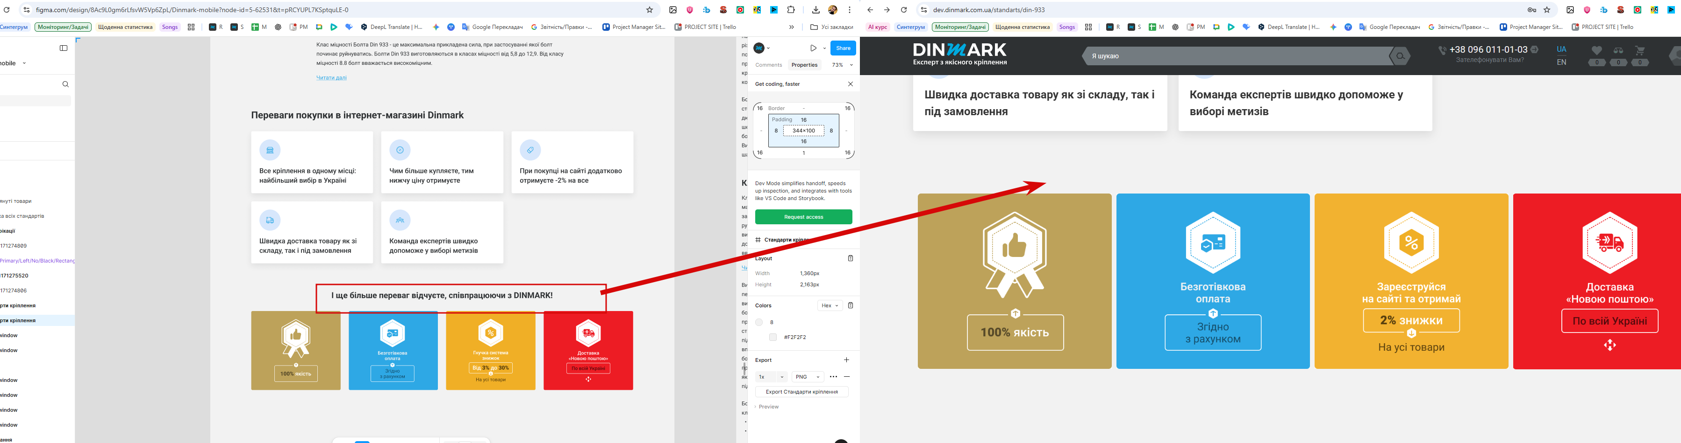Click the Figma address bar URL
1681x443 pixels.
(192, 10)
